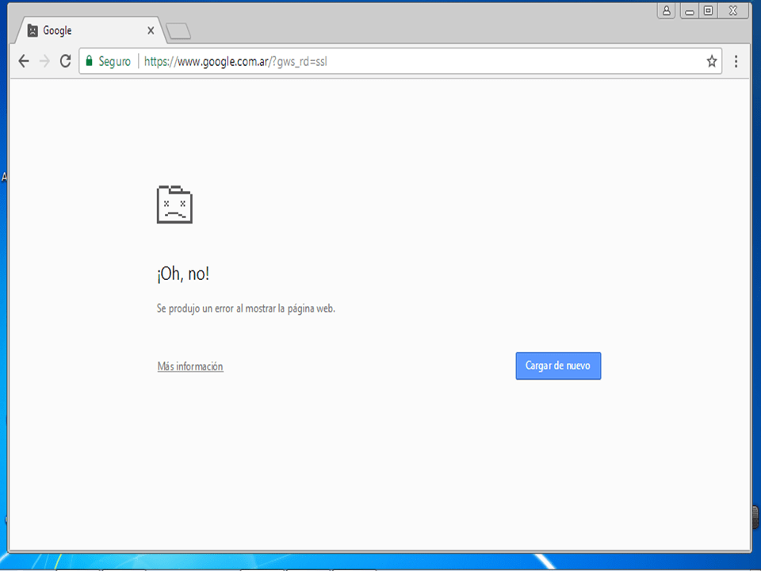Click the Google favicon in the tab
Image resolution: width=761 pixels, height=571 pixels.
(32, 30)
